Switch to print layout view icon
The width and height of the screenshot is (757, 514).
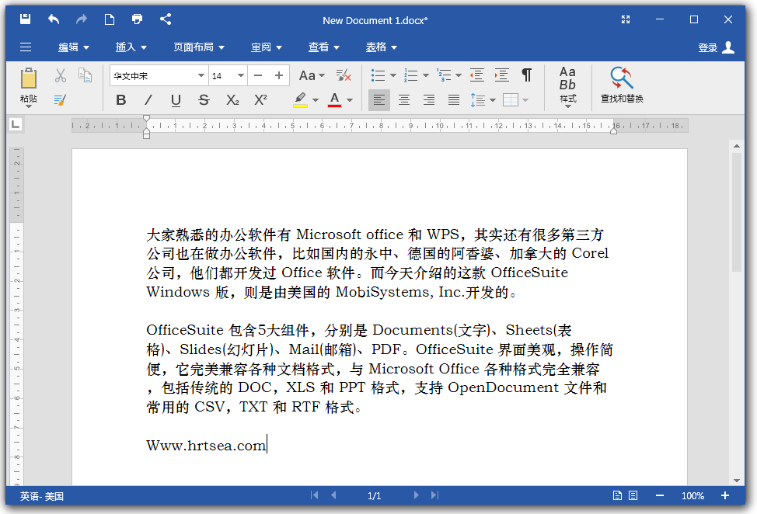point(617,495)
